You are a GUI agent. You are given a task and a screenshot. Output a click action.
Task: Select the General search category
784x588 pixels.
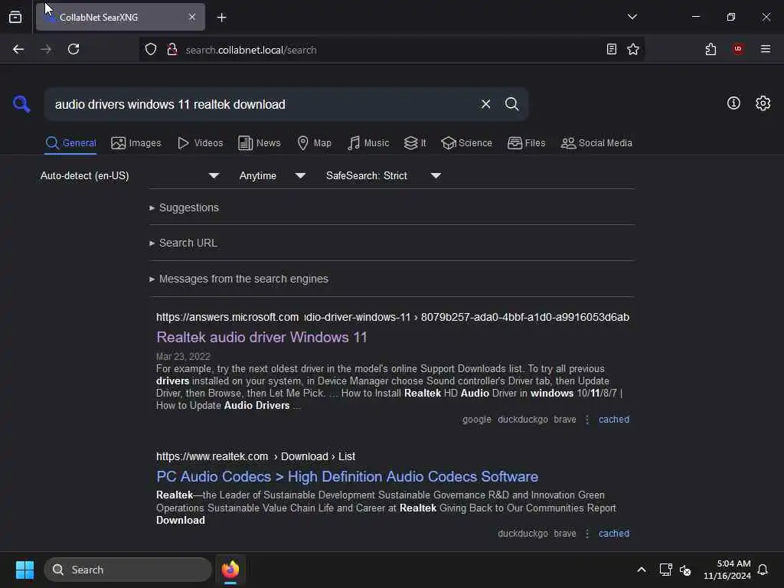70,143
